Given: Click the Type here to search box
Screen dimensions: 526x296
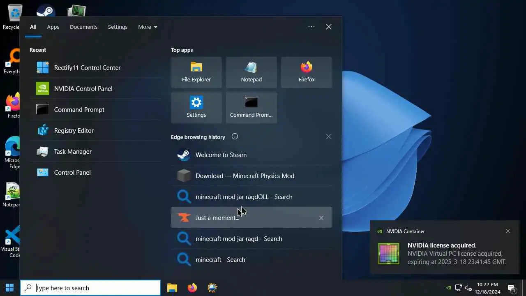Looking at the screenshot, I should [90, 288].
